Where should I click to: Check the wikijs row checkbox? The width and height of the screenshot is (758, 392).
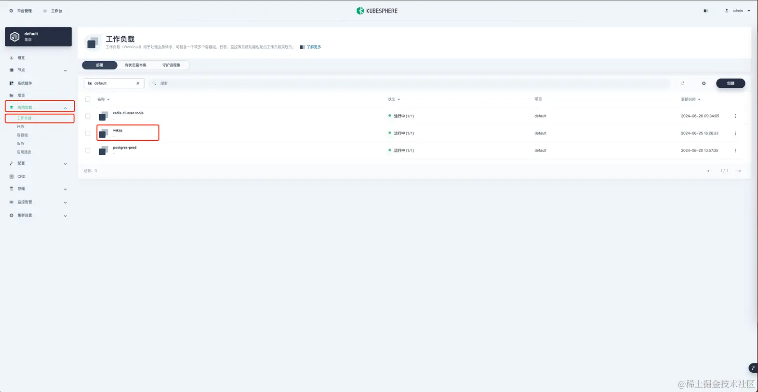coord(88,134)
